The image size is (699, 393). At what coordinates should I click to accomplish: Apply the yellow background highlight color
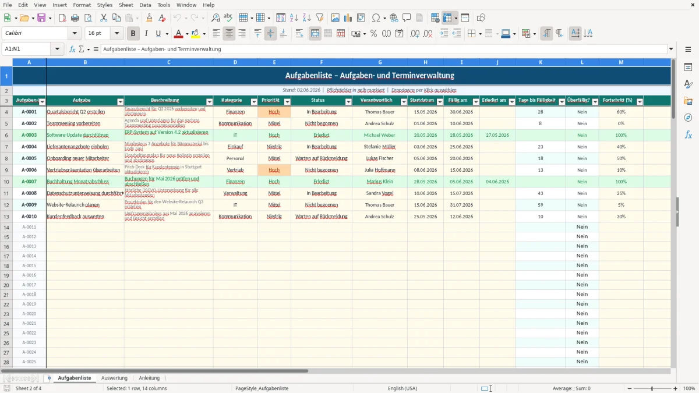pyautogui.click(x=196, y=34)
